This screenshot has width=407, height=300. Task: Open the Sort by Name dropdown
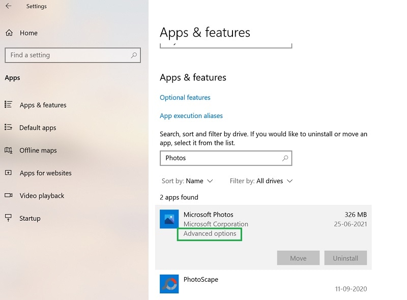[187, 181]
